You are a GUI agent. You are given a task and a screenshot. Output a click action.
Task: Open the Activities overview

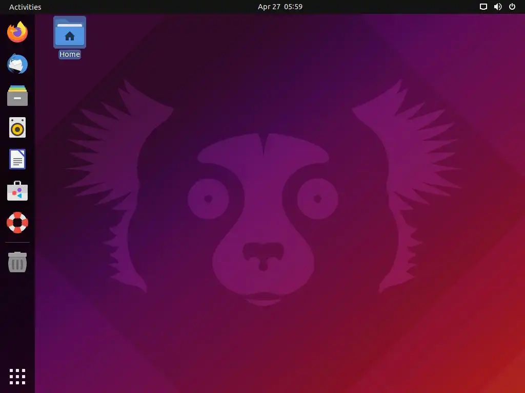tap(25, 7)
